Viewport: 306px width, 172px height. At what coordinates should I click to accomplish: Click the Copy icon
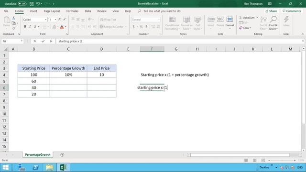[14, 23]
